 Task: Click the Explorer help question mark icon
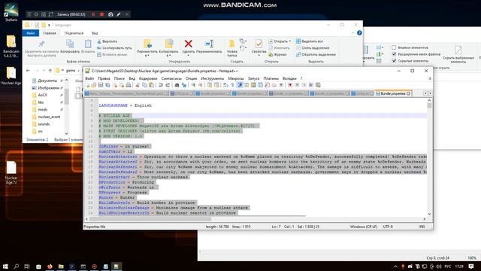click(x=359, y=33)
